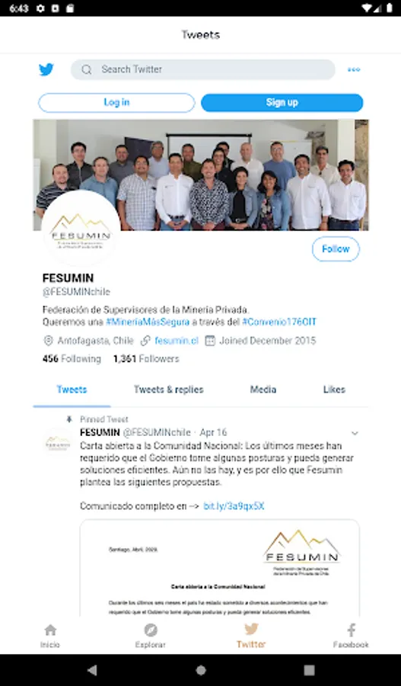
Task: Tap the Android recent apps square
Action: 309,670
